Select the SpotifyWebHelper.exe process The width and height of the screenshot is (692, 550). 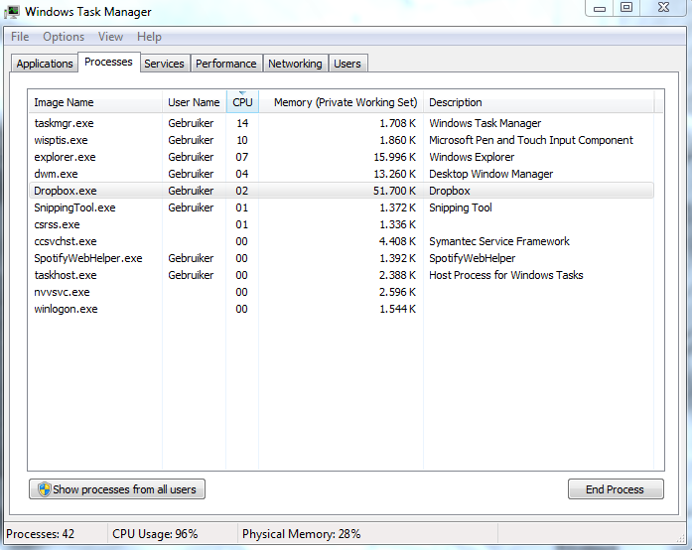[x=342, y=258]
